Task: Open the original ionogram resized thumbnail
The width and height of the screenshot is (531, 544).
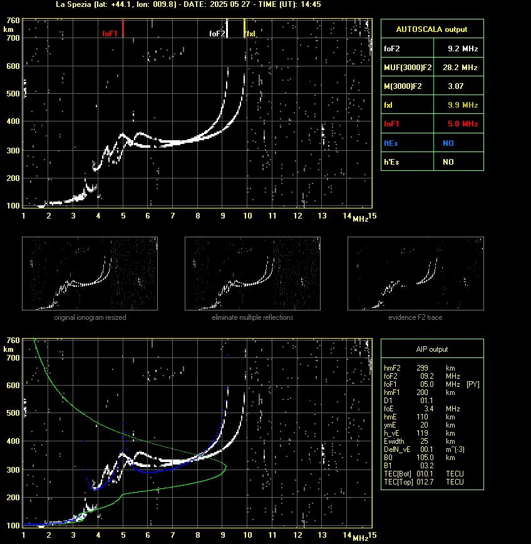Action: point(90,274)
